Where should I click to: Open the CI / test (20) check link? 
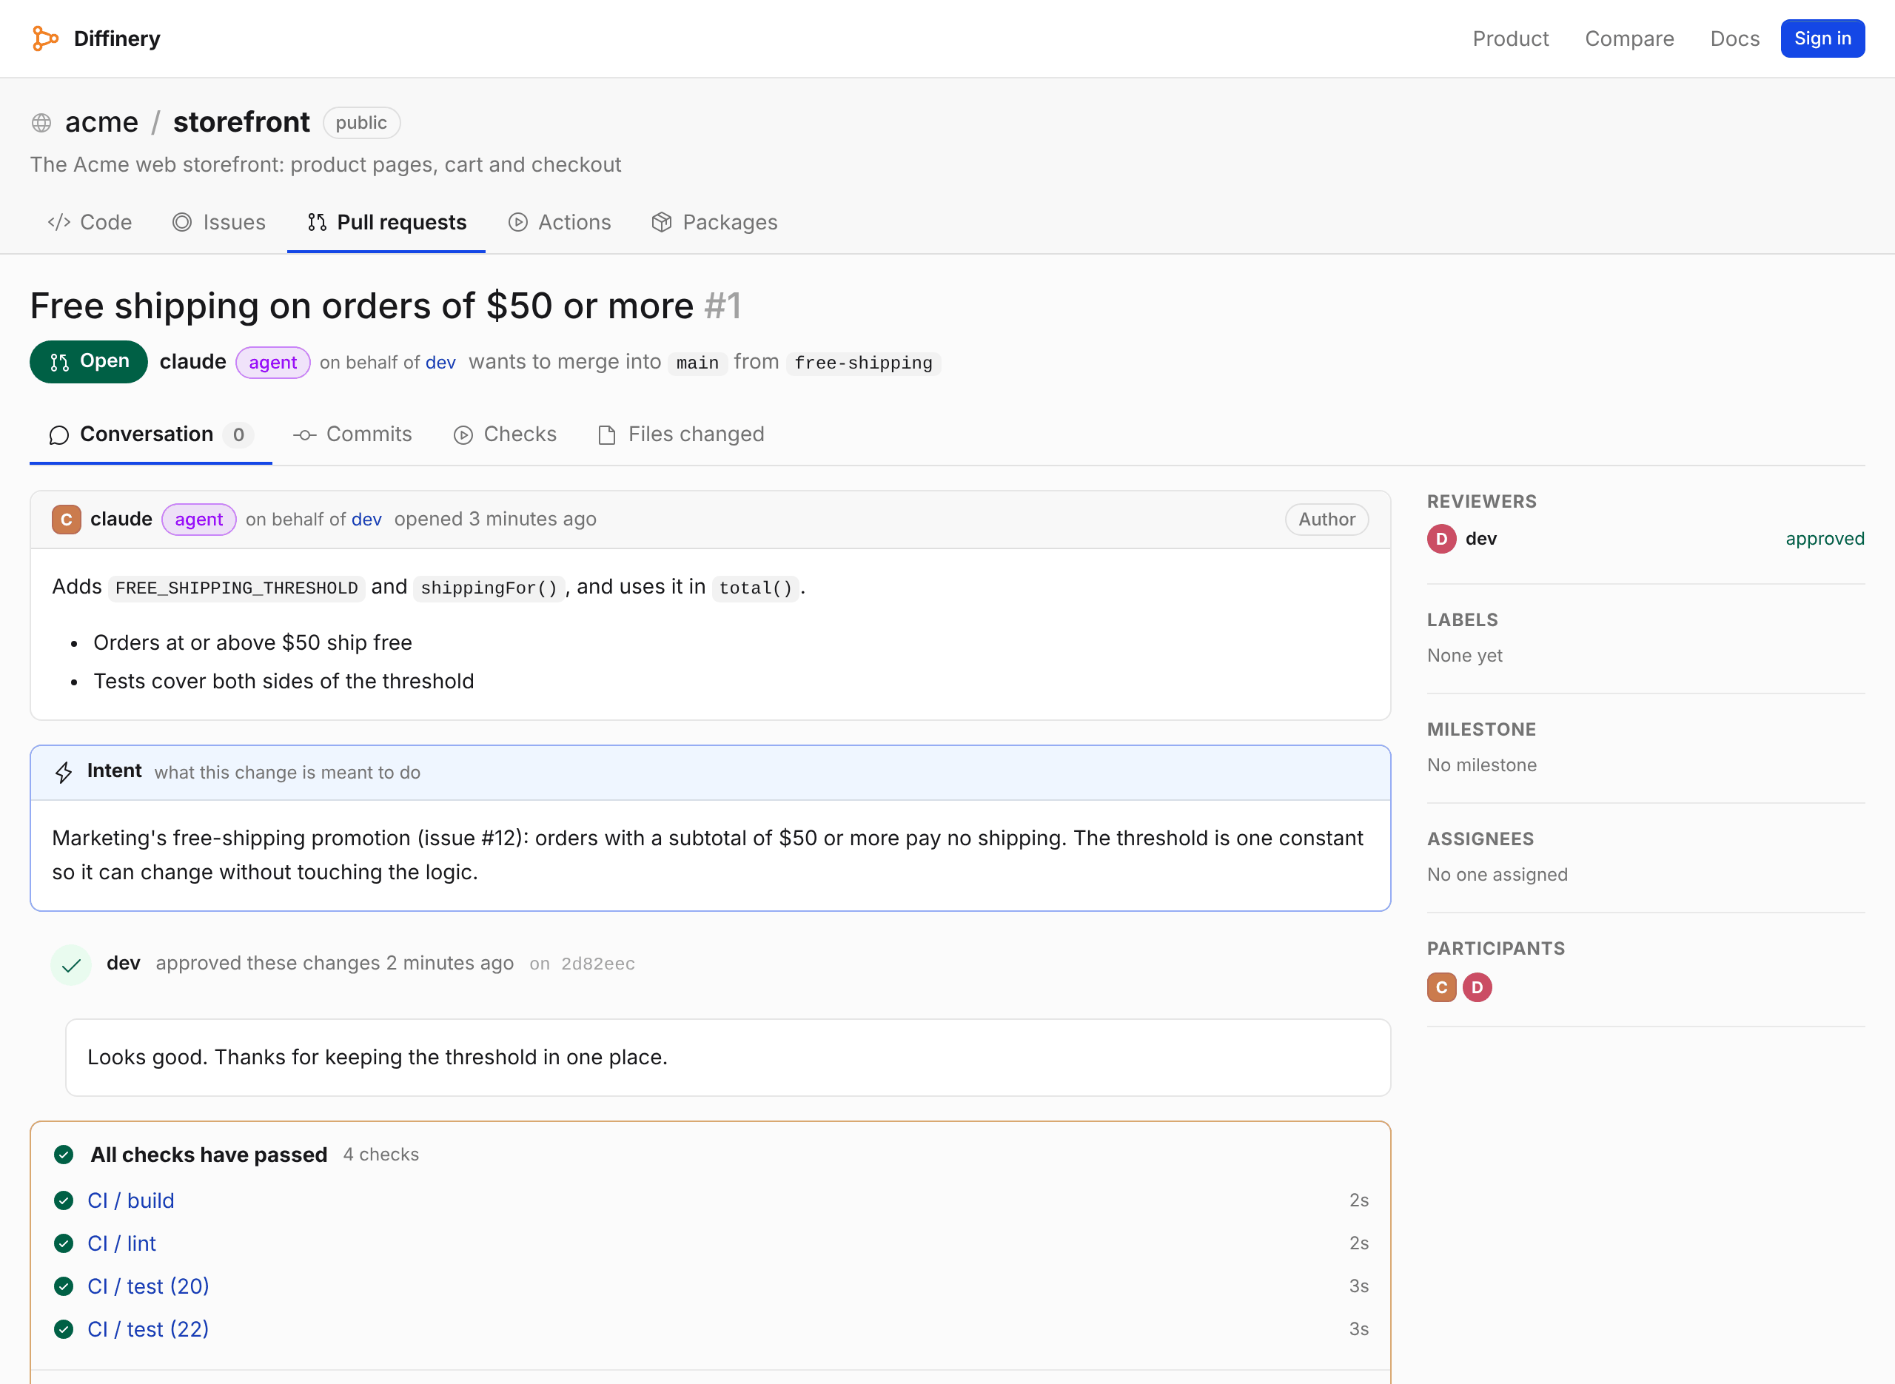(149, 1286)
